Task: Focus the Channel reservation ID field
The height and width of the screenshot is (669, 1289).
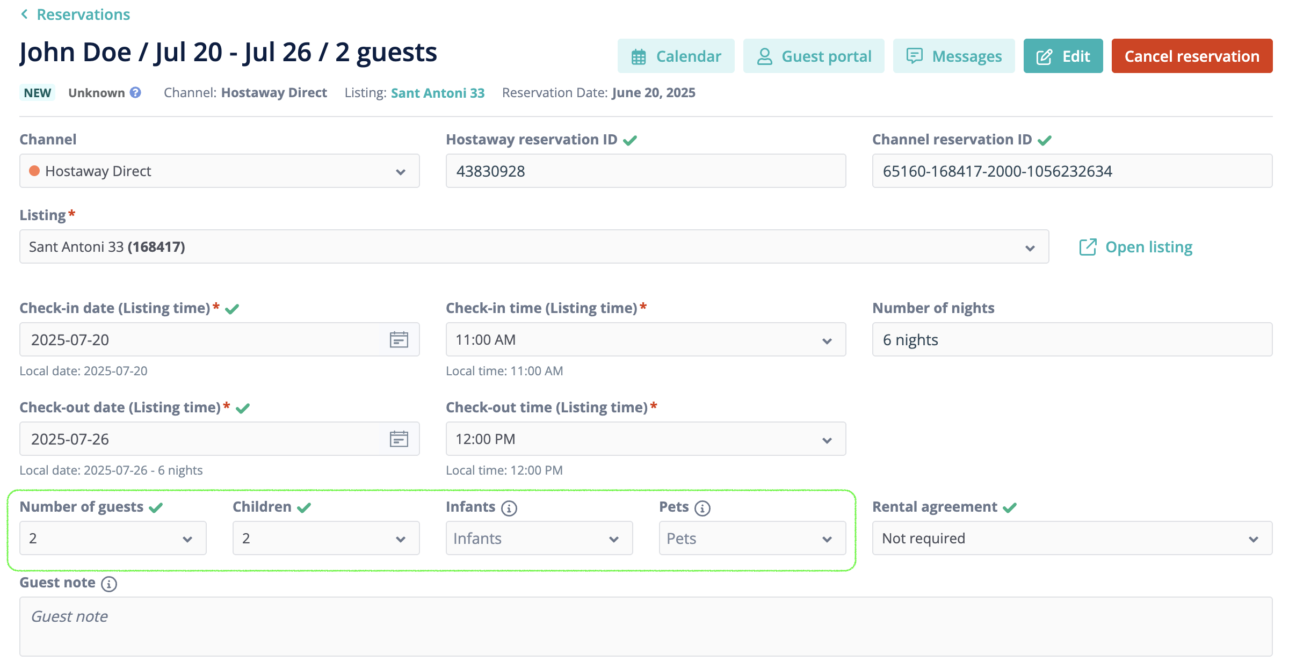Action: pyautogui.click(x=1072, y=171)
